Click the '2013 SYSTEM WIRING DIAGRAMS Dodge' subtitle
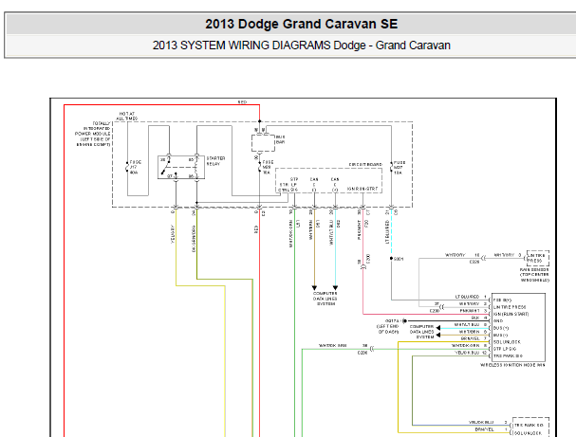The height and width of the screenshot is (437, 576). click(259, 46)
